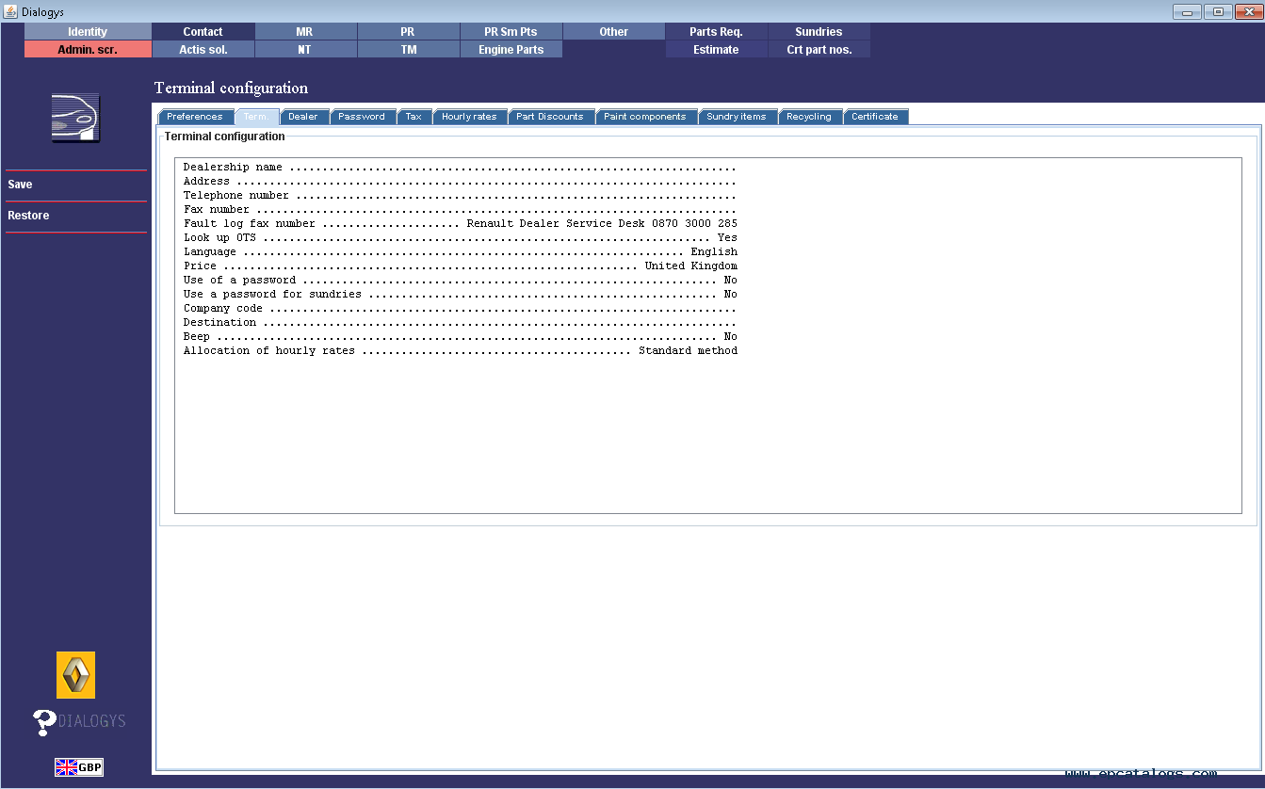Select the Dealership name row
This screenshot has width=1265, height=789.
click(461, 167)
